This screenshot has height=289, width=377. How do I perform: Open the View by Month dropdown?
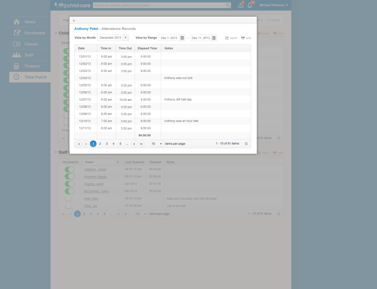tap(126, 38)
